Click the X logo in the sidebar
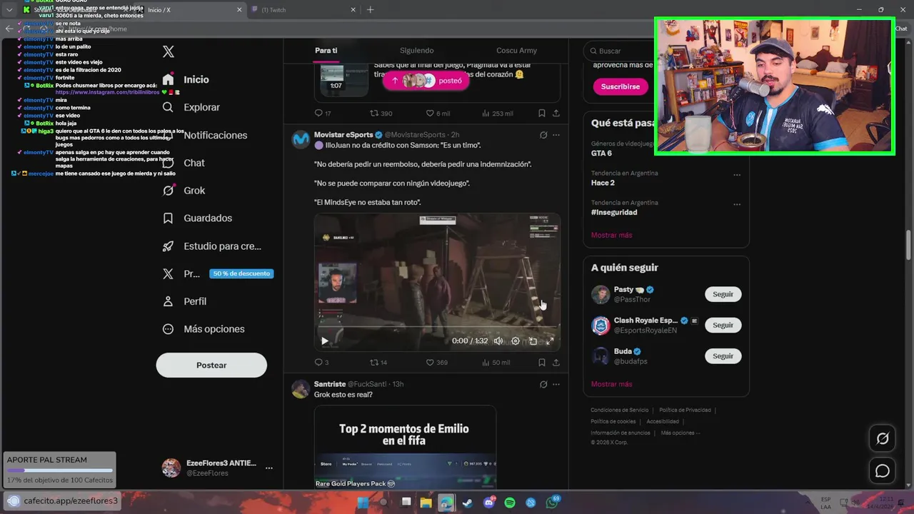This screenshot has height=514, width=914. click(x=169, y=51)
